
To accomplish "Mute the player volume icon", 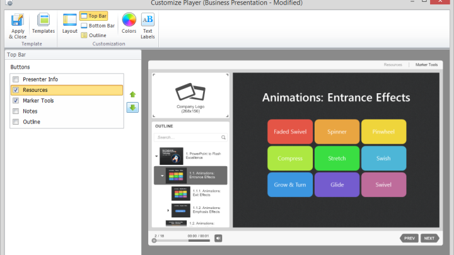I will [x=218, y=238].
